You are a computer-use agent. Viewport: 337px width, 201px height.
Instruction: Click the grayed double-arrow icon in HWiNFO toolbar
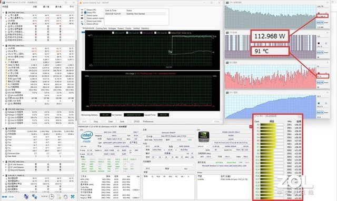[x=11, y=196]
